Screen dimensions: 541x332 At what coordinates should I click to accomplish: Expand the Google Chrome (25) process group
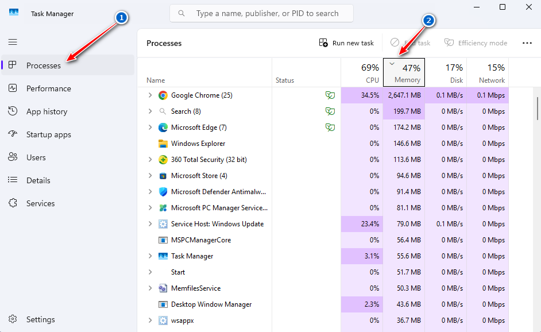[150, 95]
